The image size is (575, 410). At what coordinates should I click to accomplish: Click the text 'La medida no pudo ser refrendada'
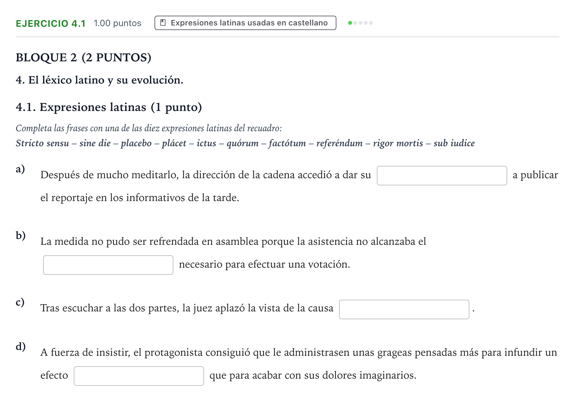coord(120,242)
